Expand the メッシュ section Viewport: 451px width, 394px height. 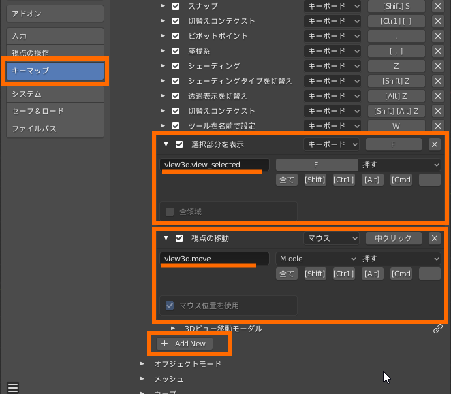142,379
